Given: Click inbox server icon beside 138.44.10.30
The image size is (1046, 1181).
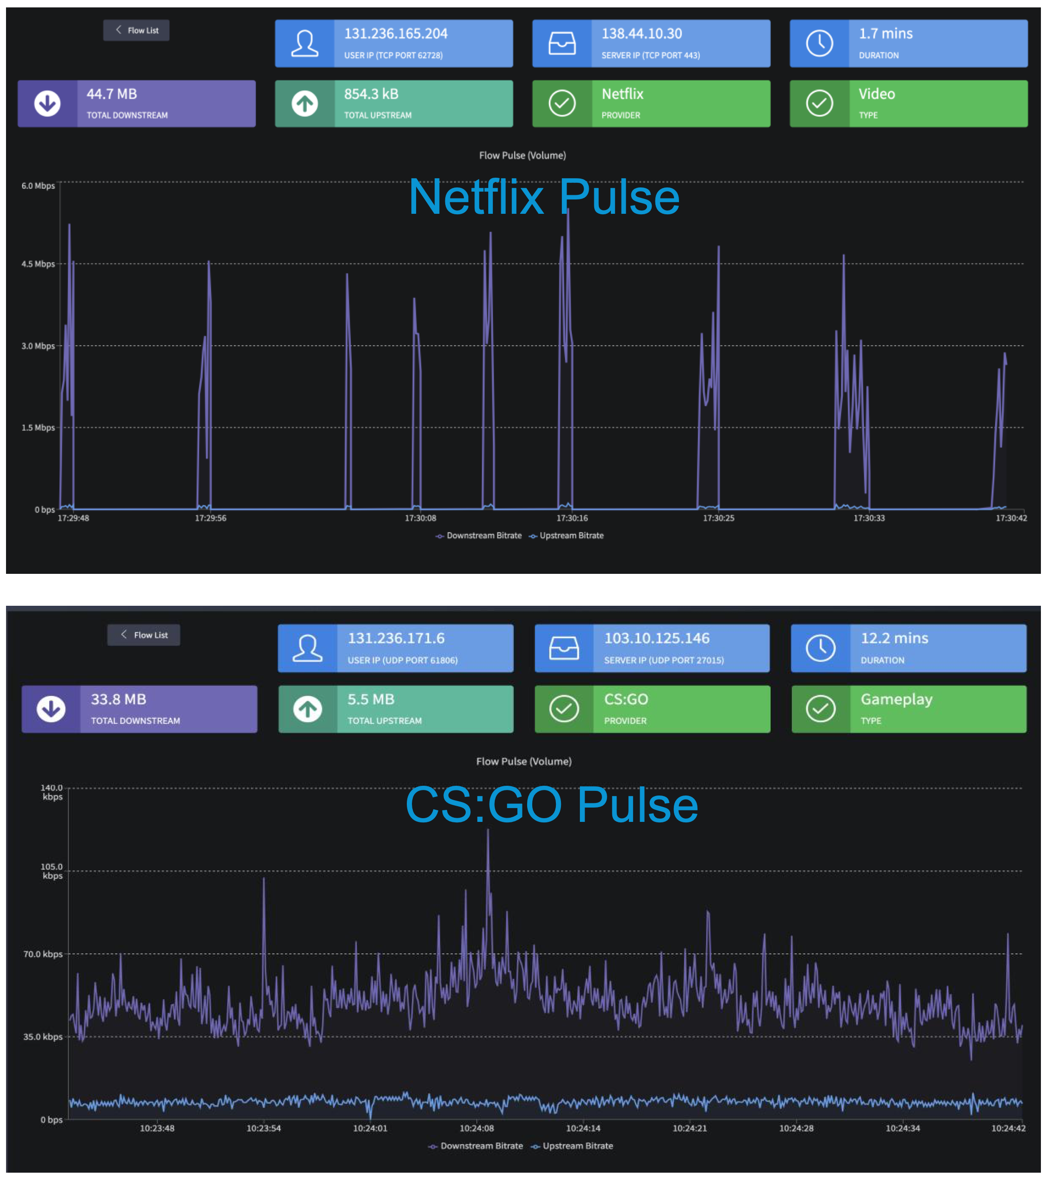Looking at the screenshot, I should [562, 44].
